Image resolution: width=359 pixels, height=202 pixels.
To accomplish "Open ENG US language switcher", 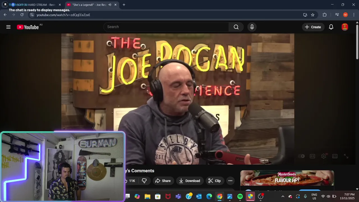I will 314,196.
